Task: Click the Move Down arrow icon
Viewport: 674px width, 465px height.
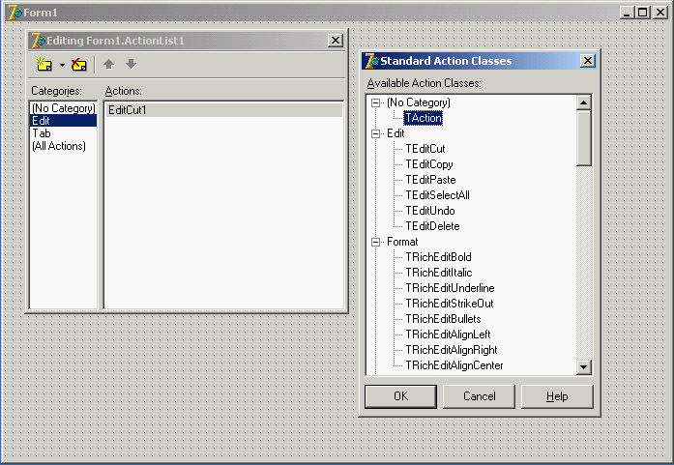Action: (131, 65)
